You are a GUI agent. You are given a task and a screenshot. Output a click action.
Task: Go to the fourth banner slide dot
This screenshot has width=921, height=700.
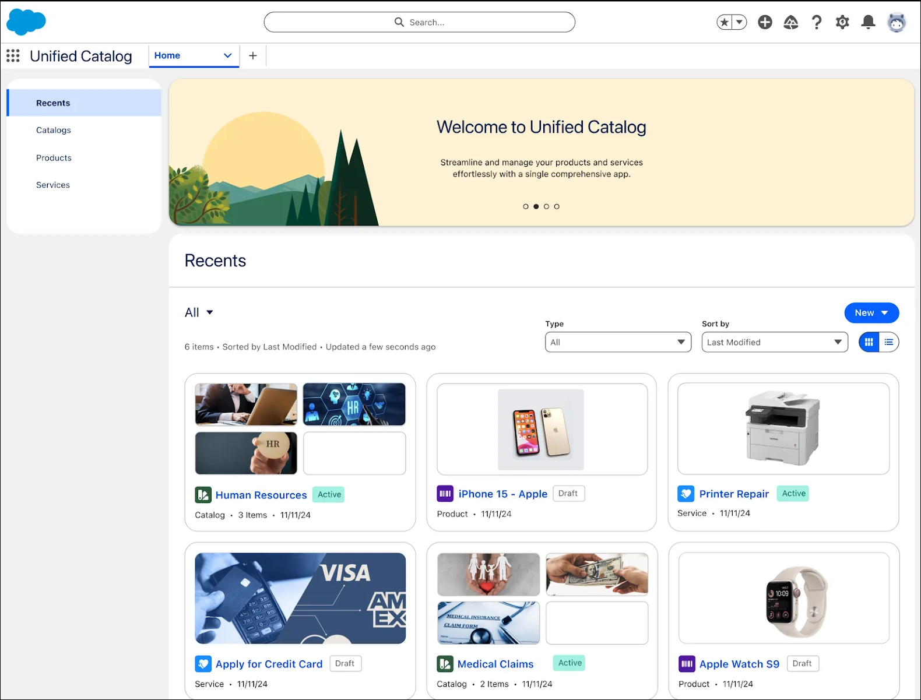[557, 206]
